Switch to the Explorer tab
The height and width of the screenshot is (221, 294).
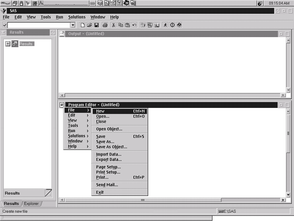coord(31,203)
